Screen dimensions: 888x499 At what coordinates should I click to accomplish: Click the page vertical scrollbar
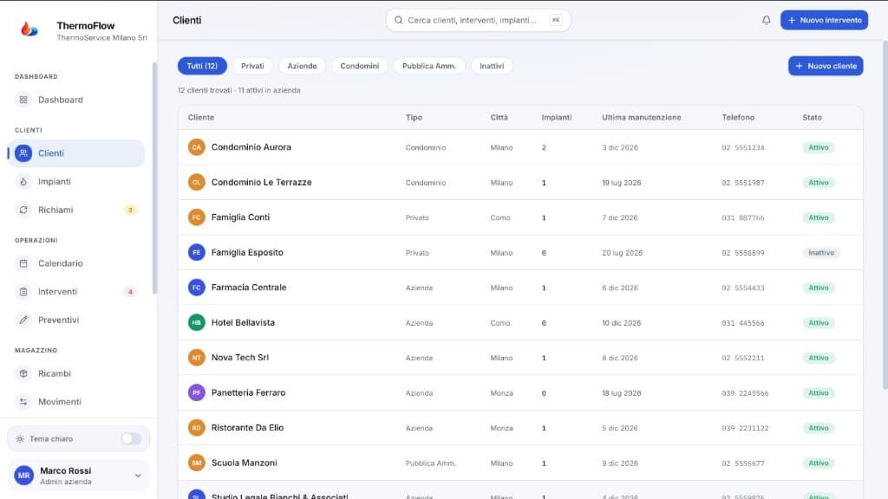885,215
